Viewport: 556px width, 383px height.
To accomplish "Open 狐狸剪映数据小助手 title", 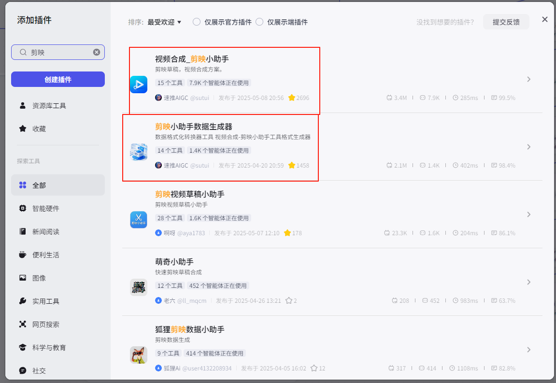I will pyautogui.click(x=190, y=329).
